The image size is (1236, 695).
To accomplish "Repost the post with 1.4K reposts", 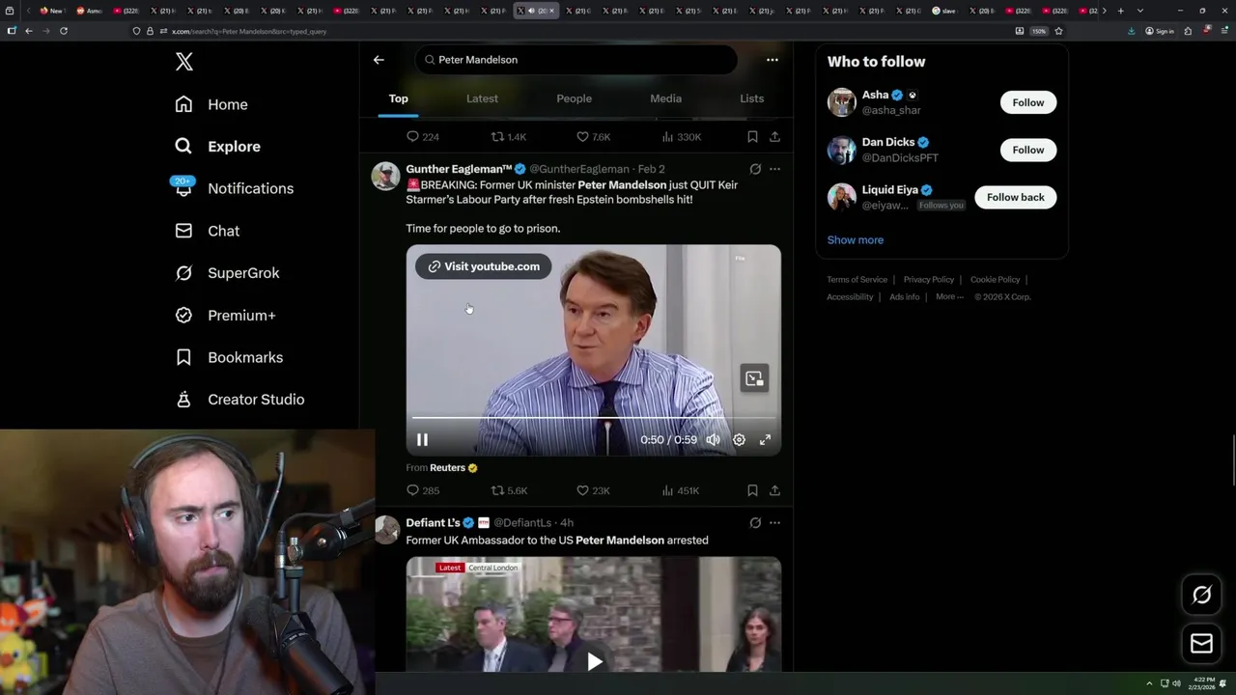I will click(x=509, y=137).
